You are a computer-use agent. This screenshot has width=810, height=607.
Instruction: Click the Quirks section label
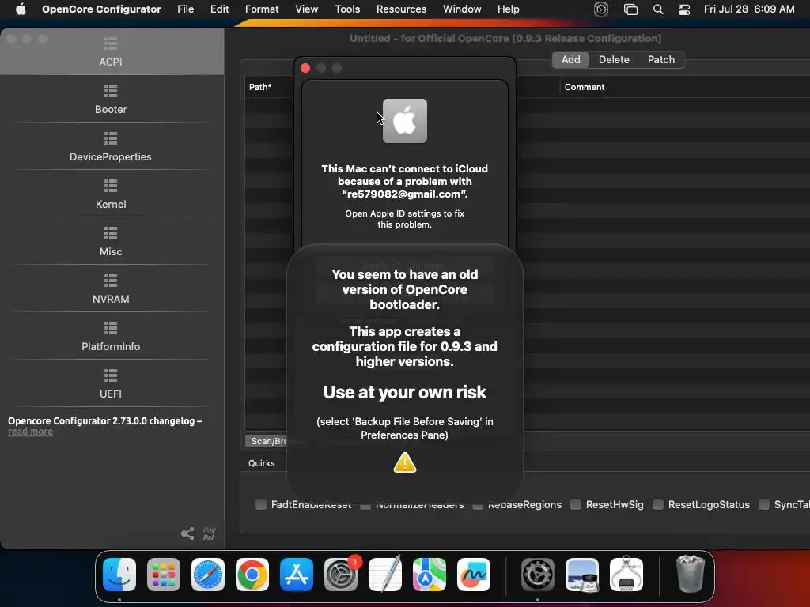261,463
